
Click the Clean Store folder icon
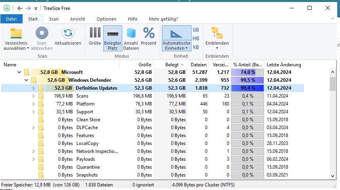tap(41, 120)
